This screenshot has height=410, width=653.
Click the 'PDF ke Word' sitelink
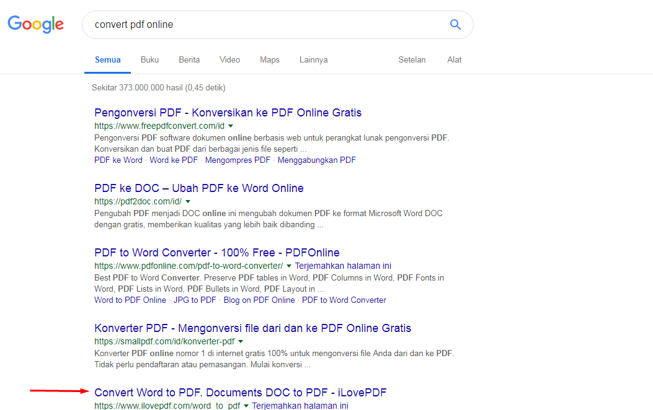(x=118, y=160)
